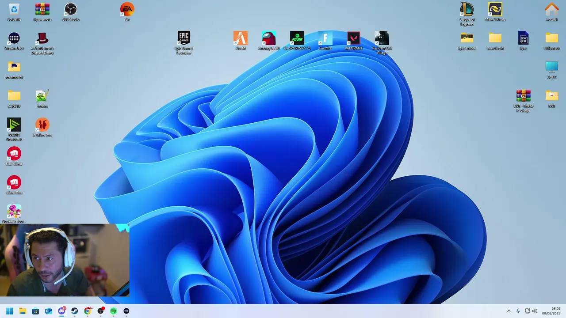
Task: Launch Among Us 3D shortcut
Action: 269,38
